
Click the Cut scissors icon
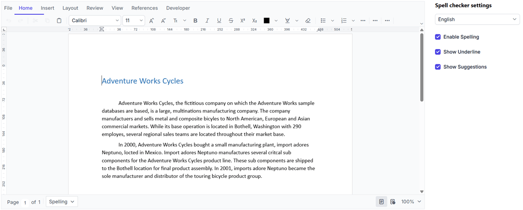35,20
